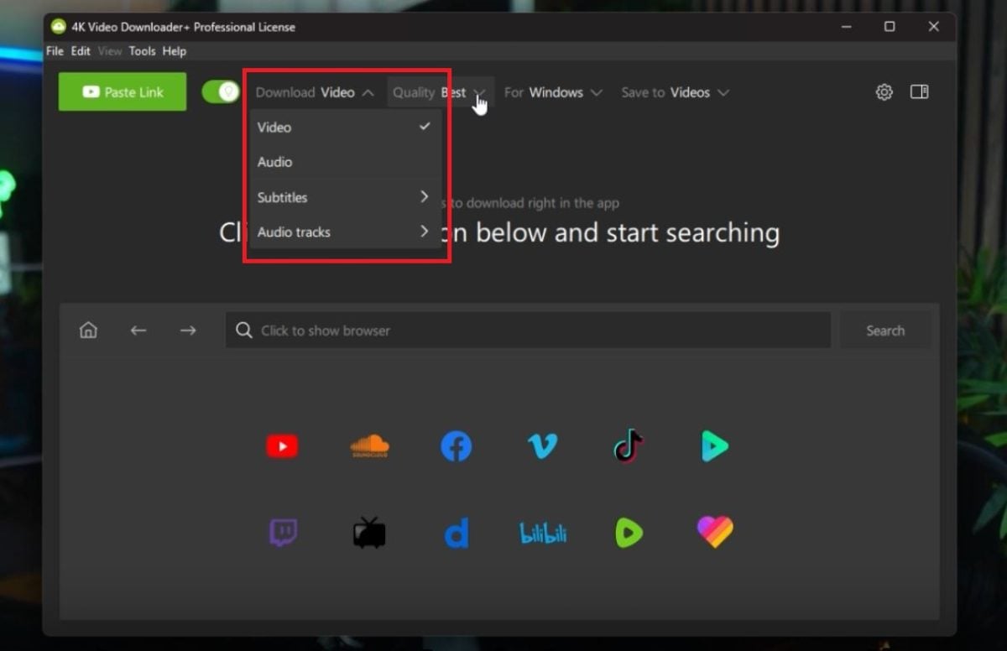Click the Search button
The image size is (1007, 651).
(885, 331)
